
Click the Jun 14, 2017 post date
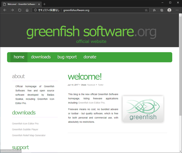(73, 85)
